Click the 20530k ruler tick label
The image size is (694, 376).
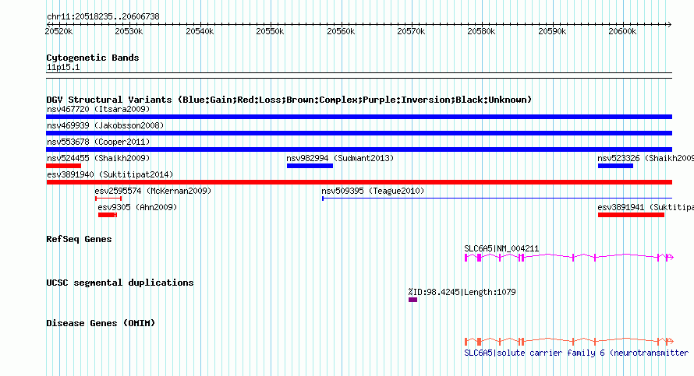129,31
